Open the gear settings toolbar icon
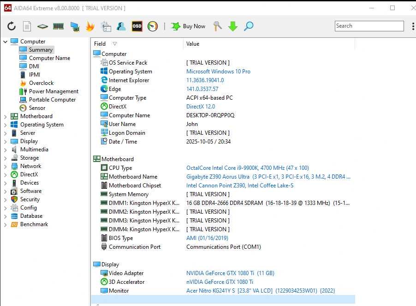 point(106,26)
